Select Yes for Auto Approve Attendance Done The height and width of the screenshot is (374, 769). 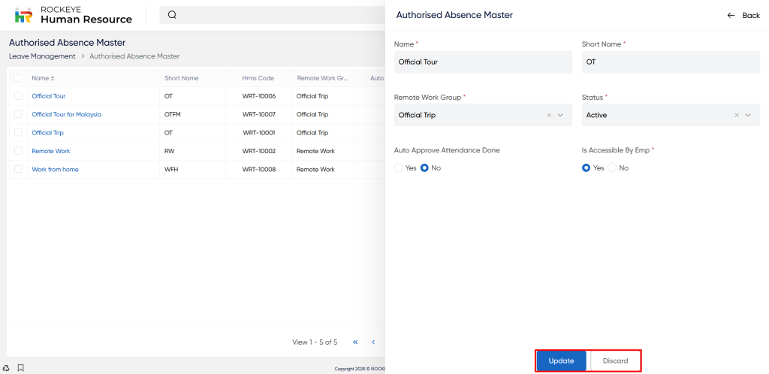[x=399, y=168]
